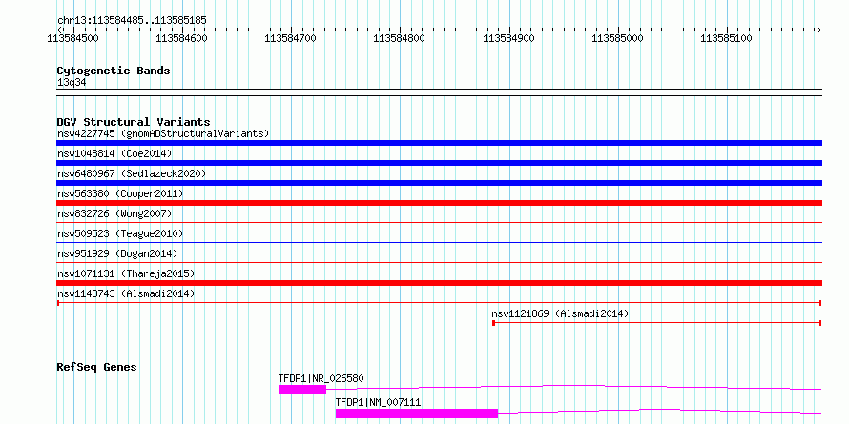Click the thick red bar for nsv563380
Screen dimensions: 849x424
(x=439, y=203)
